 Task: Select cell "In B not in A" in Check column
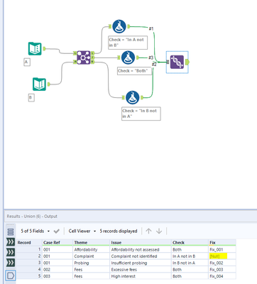tap(190, 263)
